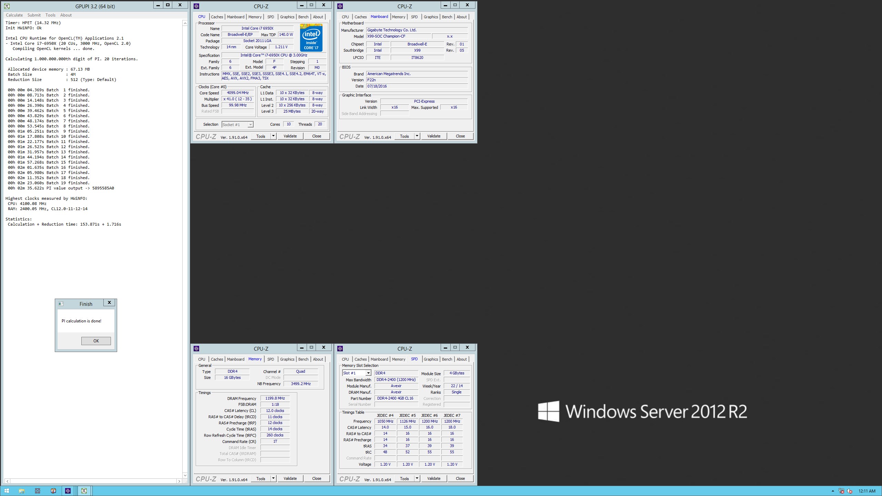Viewport: 882px width, 496px height.
Task: Open the Submit menu in GPUPI
Action: coord(34,15)
